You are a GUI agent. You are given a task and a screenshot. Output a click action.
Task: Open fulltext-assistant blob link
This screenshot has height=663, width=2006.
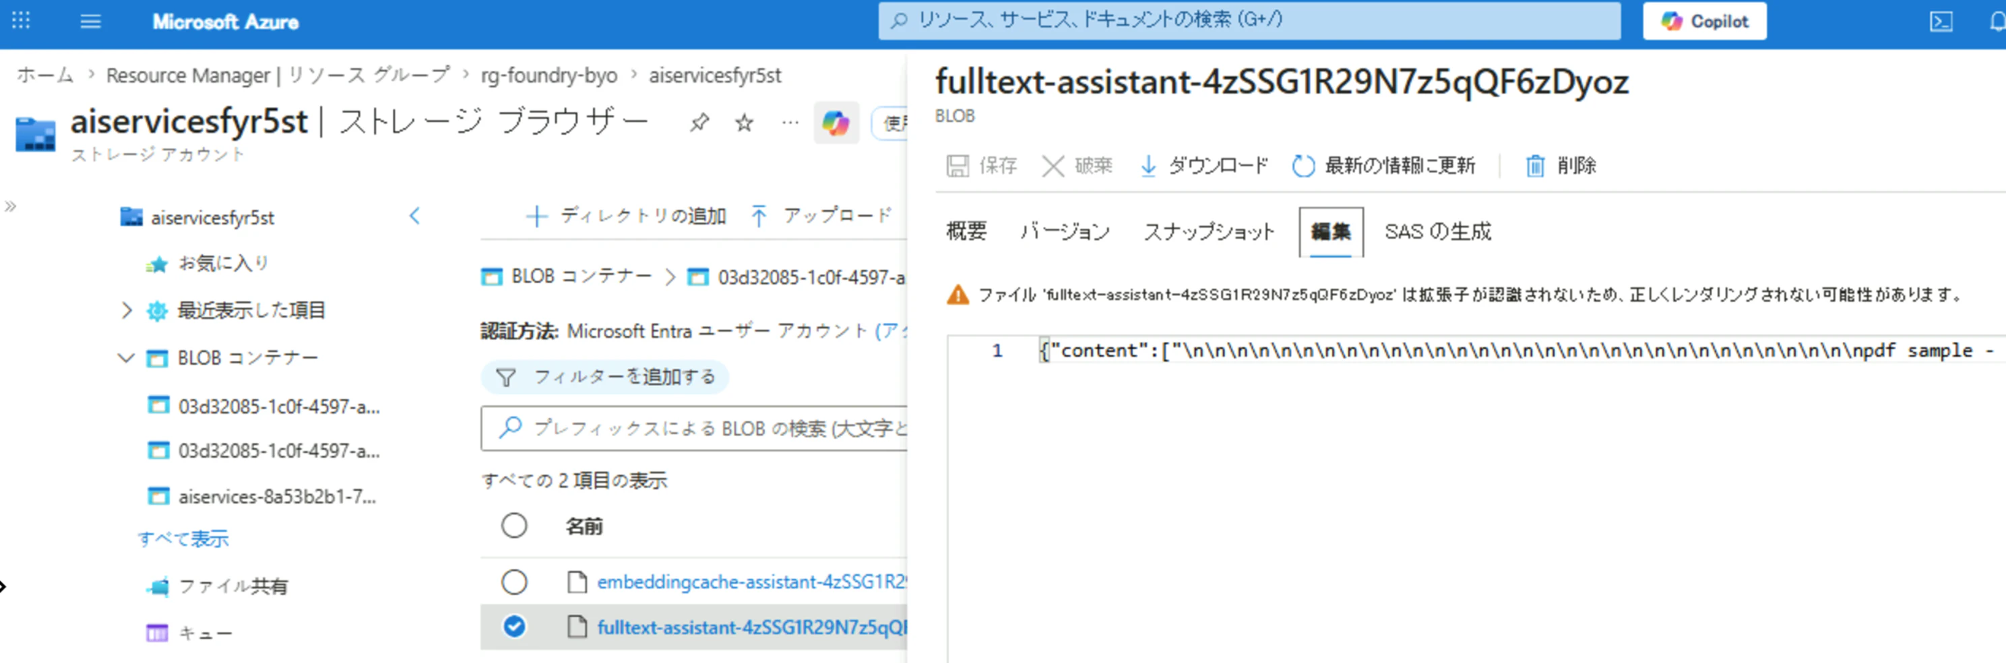[752, 627]
